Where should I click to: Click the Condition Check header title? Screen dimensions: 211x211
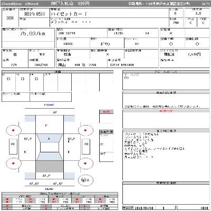(x=20, y=4)
